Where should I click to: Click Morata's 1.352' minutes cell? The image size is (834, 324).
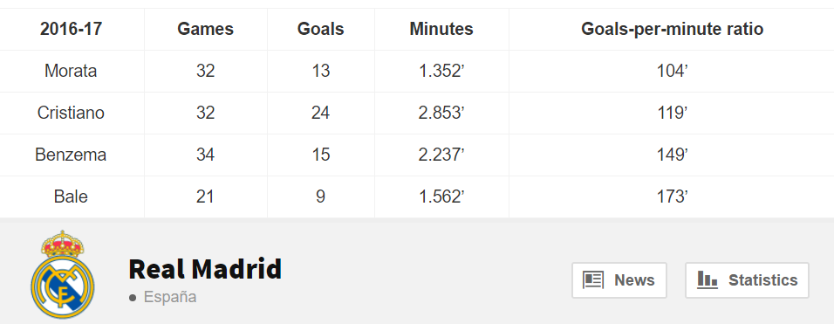(x=441, y=71)
